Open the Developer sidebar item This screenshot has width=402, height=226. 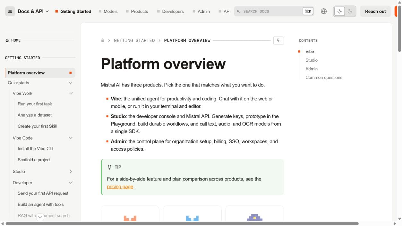22,183
